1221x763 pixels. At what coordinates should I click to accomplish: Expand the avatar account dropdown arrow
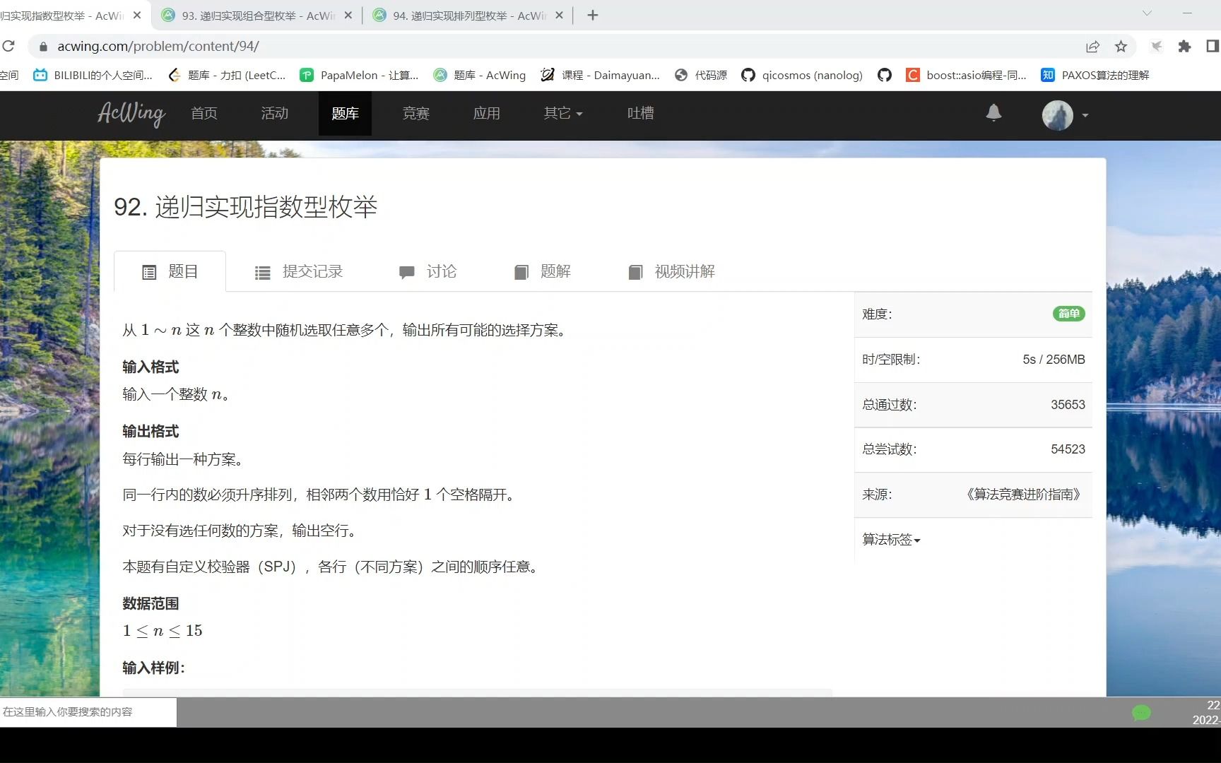(x=1085, y=116)
